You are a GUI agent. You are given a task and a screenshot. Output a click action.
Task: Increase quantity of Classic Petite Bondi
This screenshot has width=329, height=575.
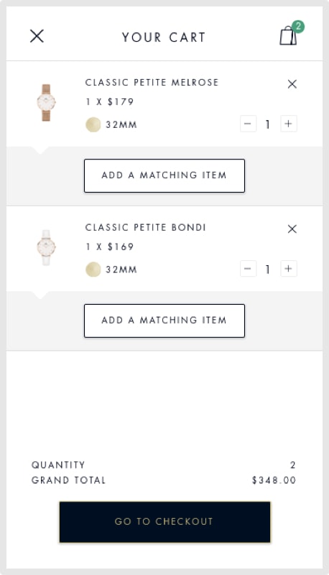pos(288,269)
